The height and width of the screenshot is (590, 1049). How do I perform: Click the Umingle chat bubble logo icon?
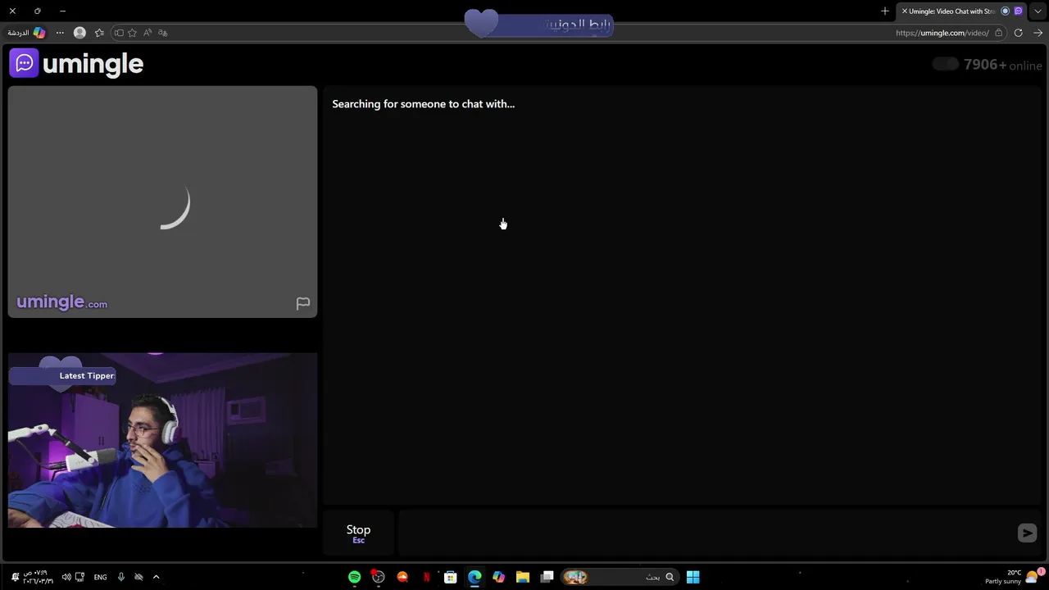click(x=24, y=62)
